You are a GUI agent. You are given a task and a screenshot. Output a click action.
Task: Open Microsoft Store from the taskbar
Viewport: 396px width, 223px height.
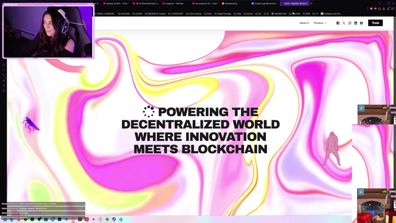pyautogui.click(x=46, y=219)
